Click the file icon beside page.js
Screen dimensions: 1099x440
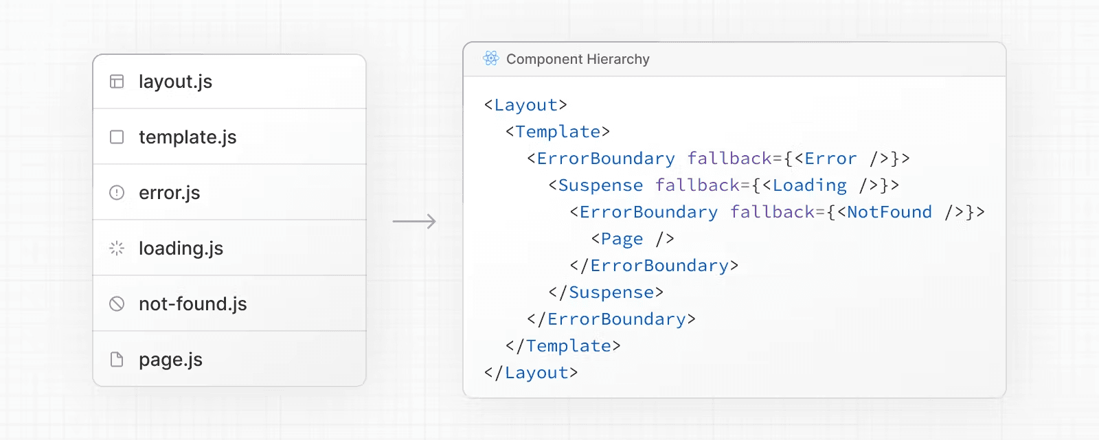pyautogui.click(x=117, y=360)
